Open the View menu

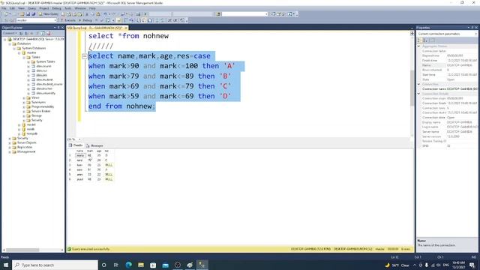tap(21, 8)
